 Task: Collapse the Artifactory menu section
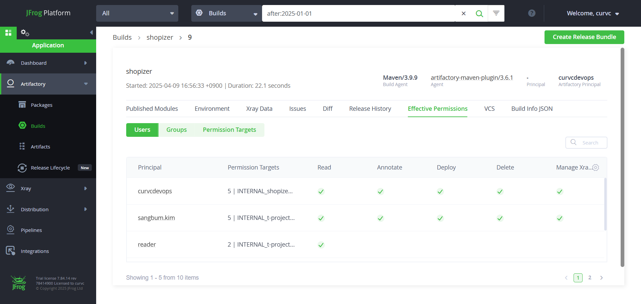pos(86,84)
